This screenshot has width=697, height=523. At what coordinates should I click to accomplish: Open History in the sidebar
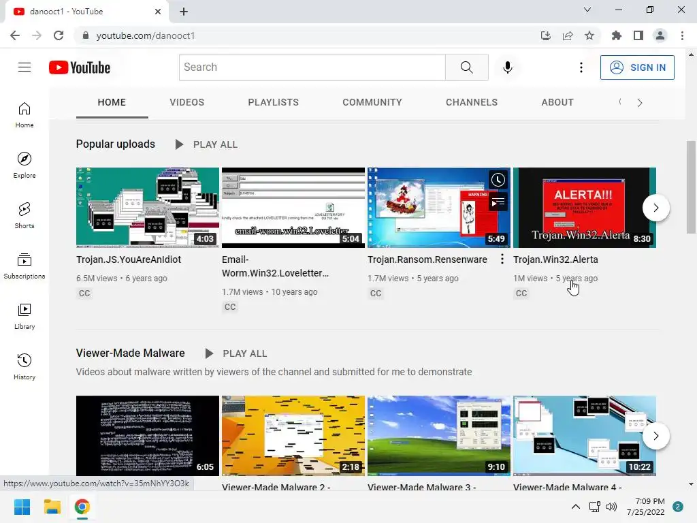point(25,366)
